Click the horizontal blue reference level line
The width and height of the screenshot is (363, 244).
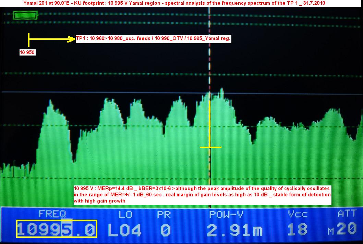click(103, 92)
